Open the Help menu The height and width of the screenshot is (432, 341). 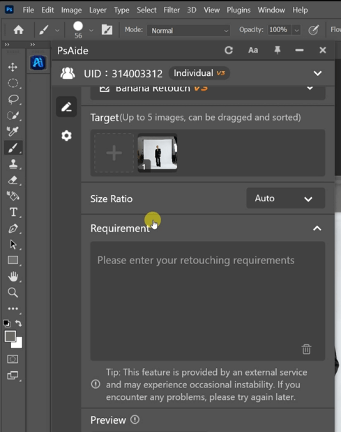click(300, 10)
